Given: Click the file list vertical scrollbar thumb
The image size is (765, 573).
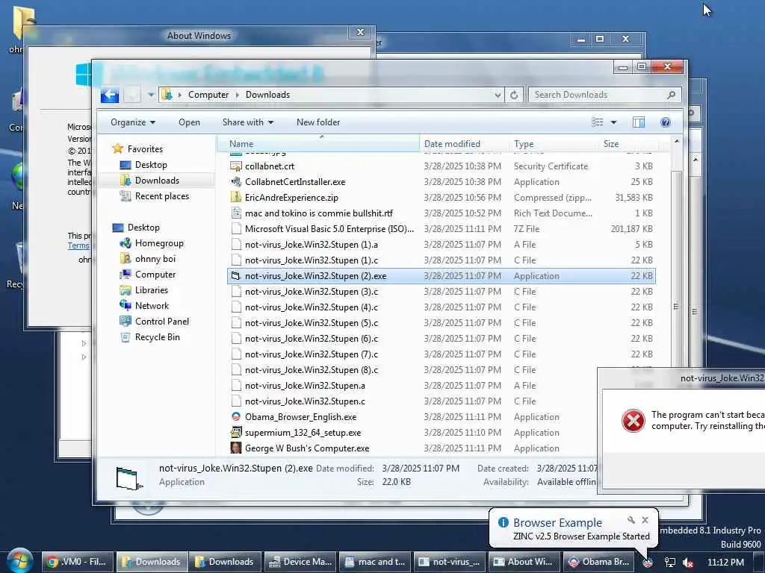Looking at the screenshot, I should coord(675,307).
